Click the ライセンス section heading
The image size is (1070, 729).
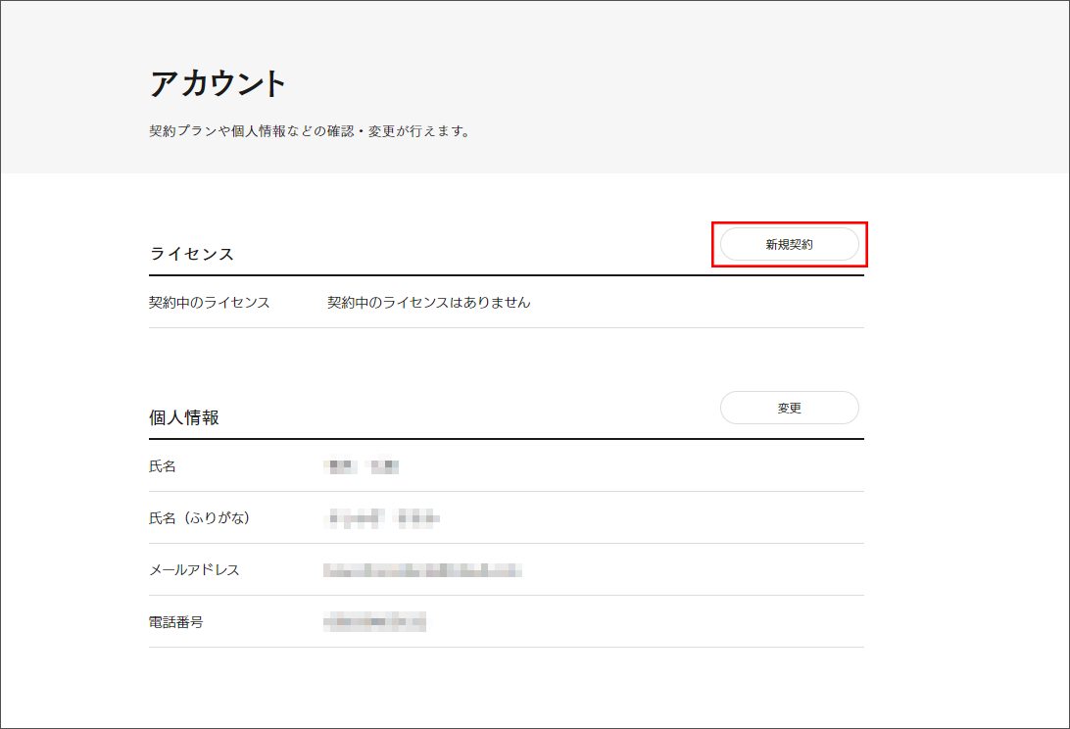pos(192,254)
